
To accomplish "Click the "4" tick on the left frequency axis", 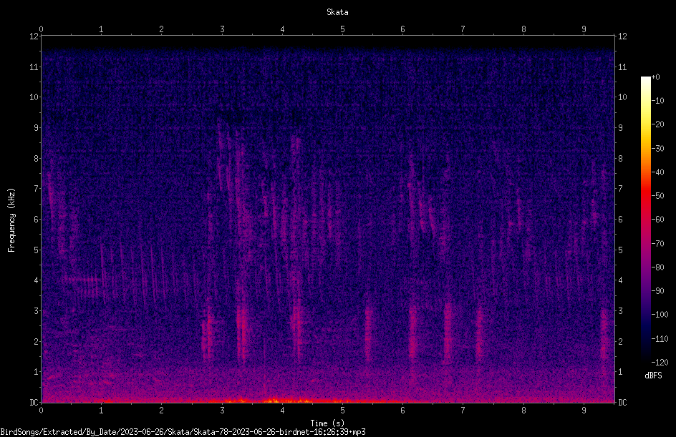I will coord(36,280).
